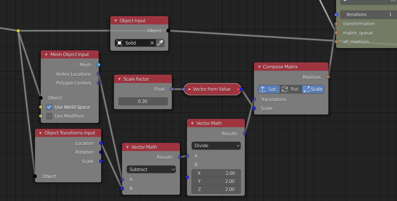This screenshot has height=201, width=397.
Task: Collapse the Object Transforms Input node
Action: click(40, 133)
